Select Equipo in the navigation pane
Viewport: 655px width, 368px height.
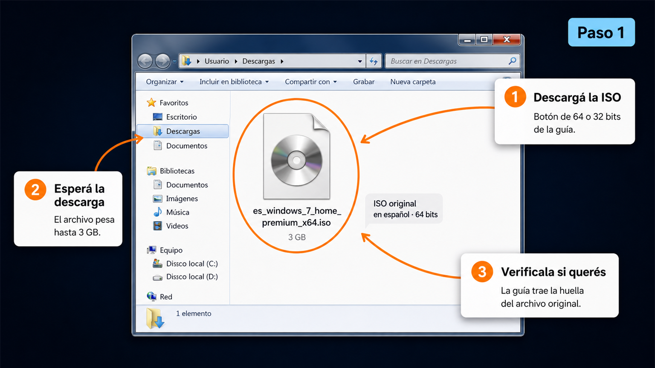(171, 250)
